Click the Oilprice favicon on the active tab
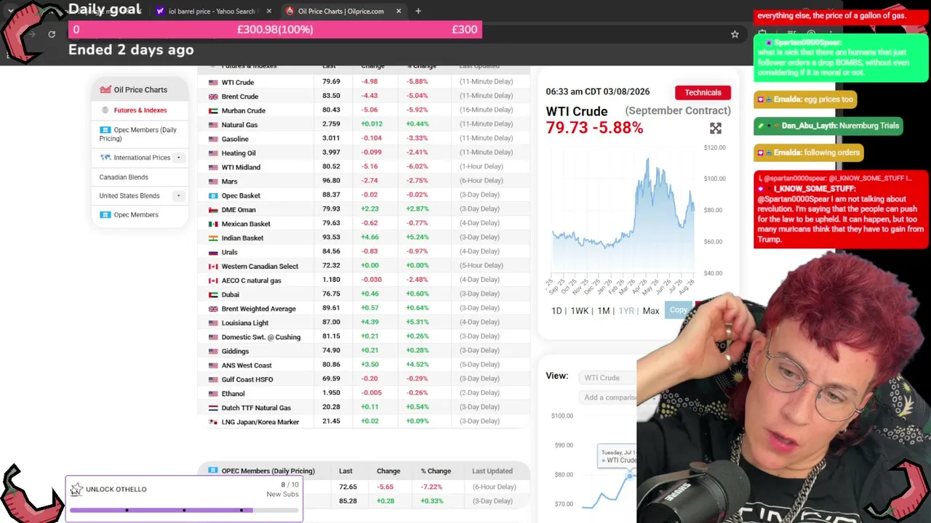Image resolution: width=931 pixels, height=523 pixels. tap(290, 11)
